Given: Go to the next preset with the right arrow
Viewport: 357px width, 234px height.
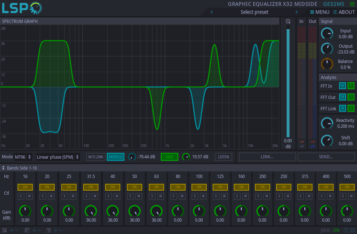Looking at the screenshot, I should click(x=296, y=12).
